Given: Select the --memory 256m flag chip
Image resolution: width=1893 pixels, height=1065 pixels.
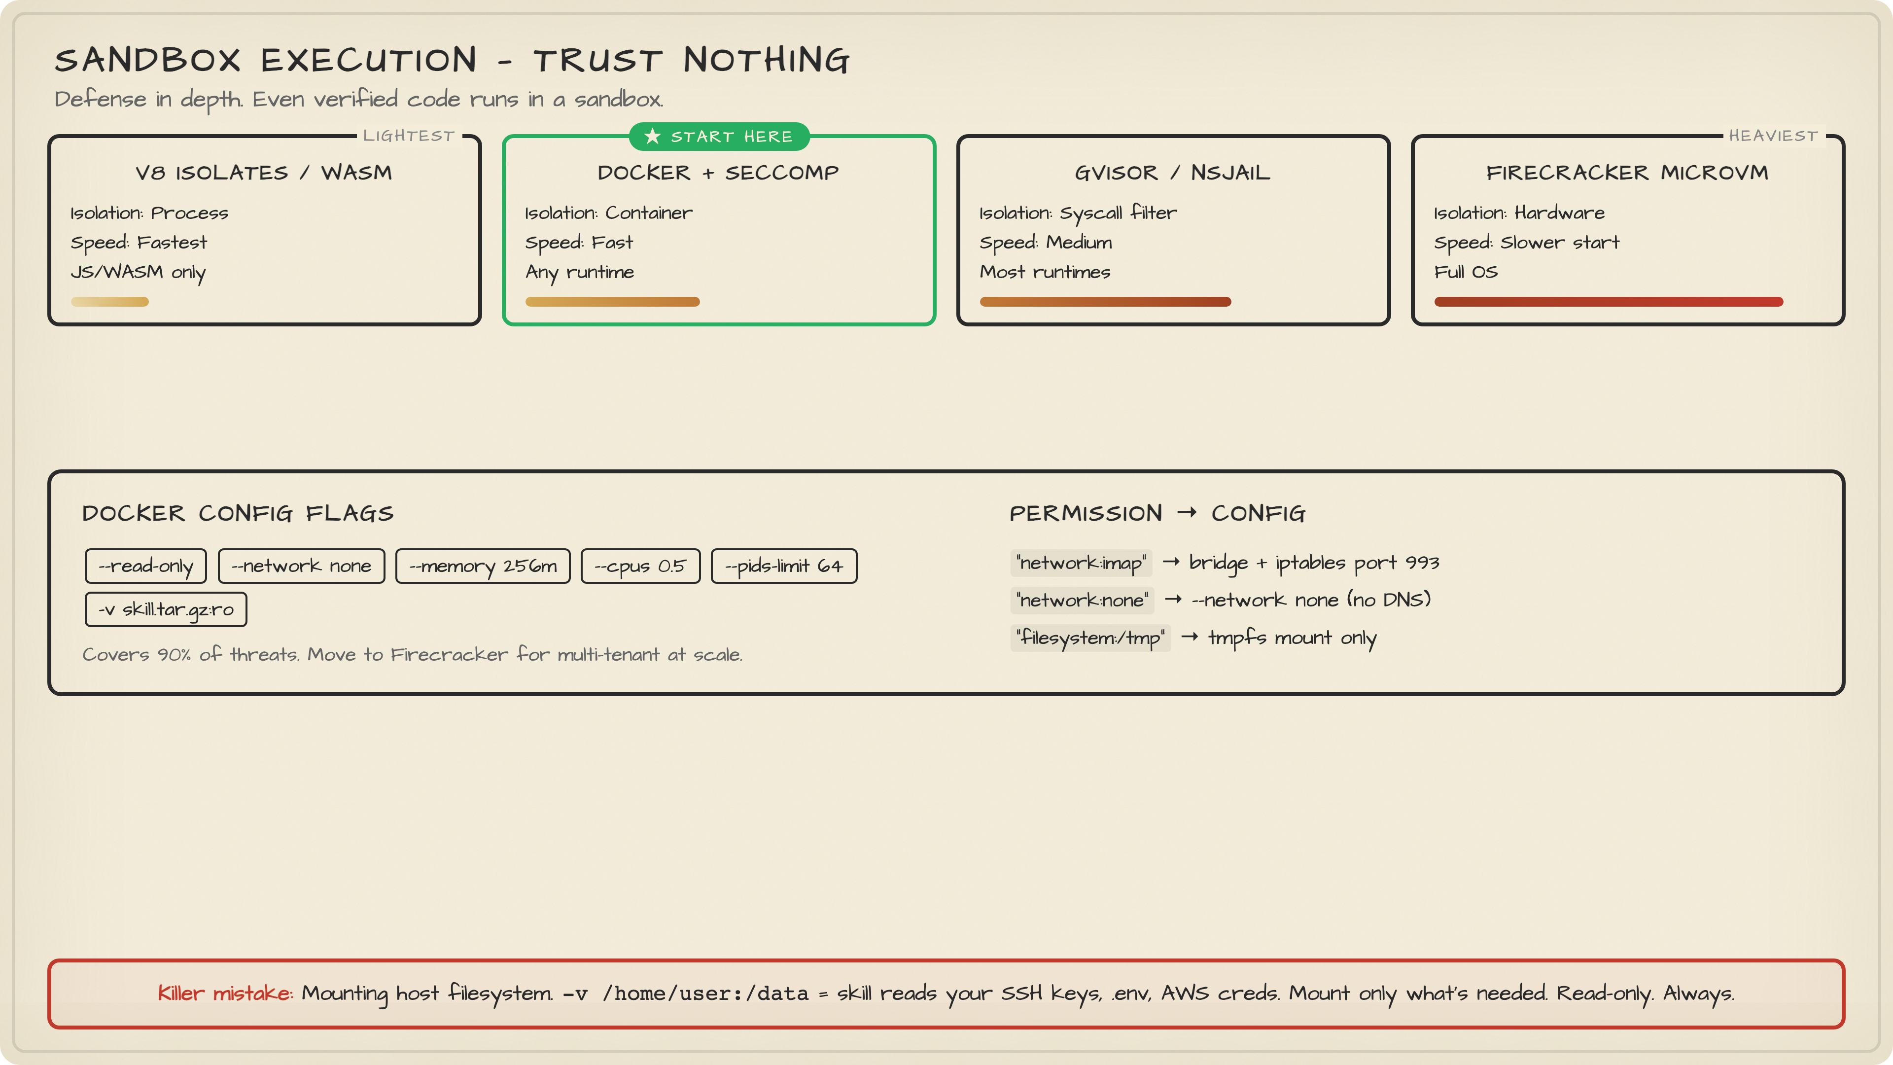Looking at the screenshot, I should click(x=483, y=566).
